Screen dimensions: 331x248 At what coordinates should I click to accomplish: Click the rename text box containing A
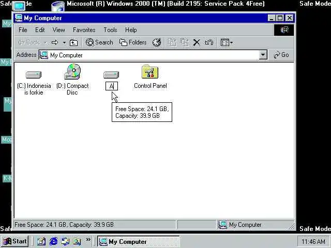112,86
